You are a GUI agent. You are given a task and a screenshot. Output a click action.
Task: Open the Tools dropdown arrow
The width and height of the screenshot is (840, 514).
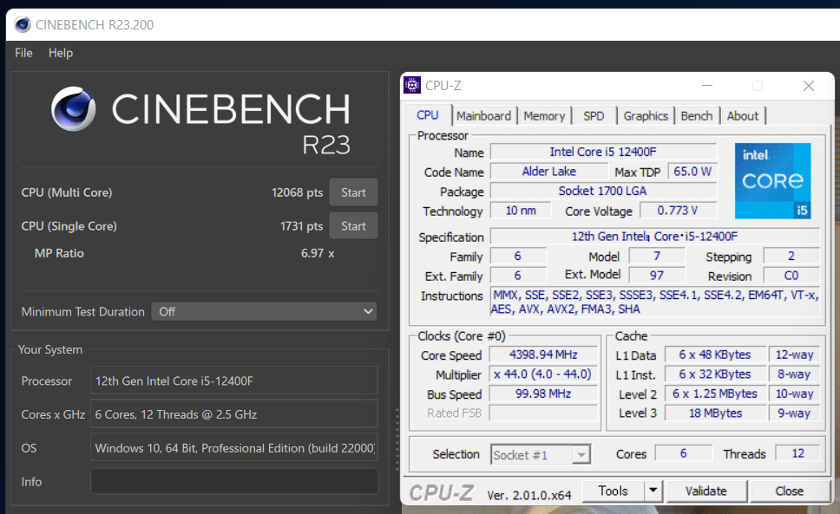(x=653, y=491)
